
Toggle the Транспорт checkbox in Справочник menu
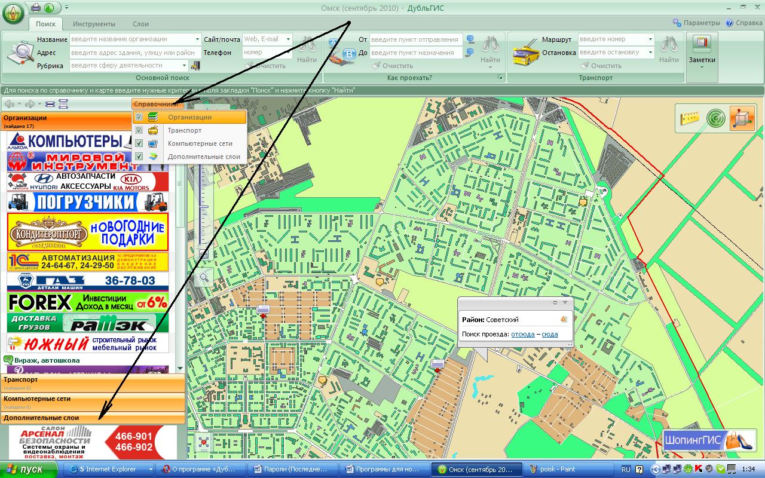click(139, 130)
